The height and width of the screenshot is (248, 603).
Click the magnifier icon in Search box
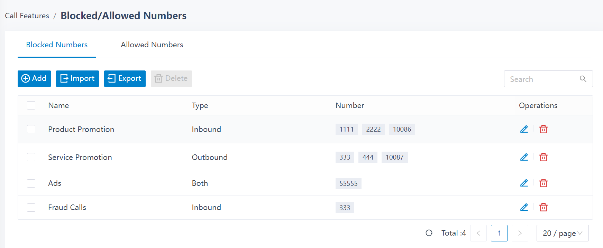[583, 79]
